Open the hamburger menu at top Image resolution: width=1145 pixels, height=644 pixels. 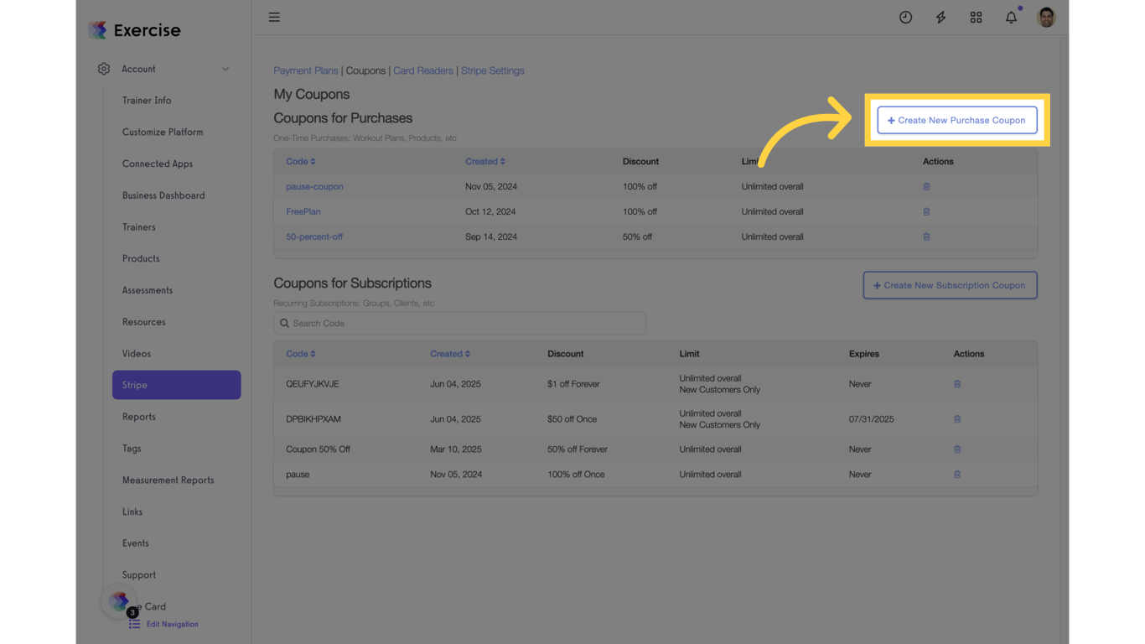point(274,17)
